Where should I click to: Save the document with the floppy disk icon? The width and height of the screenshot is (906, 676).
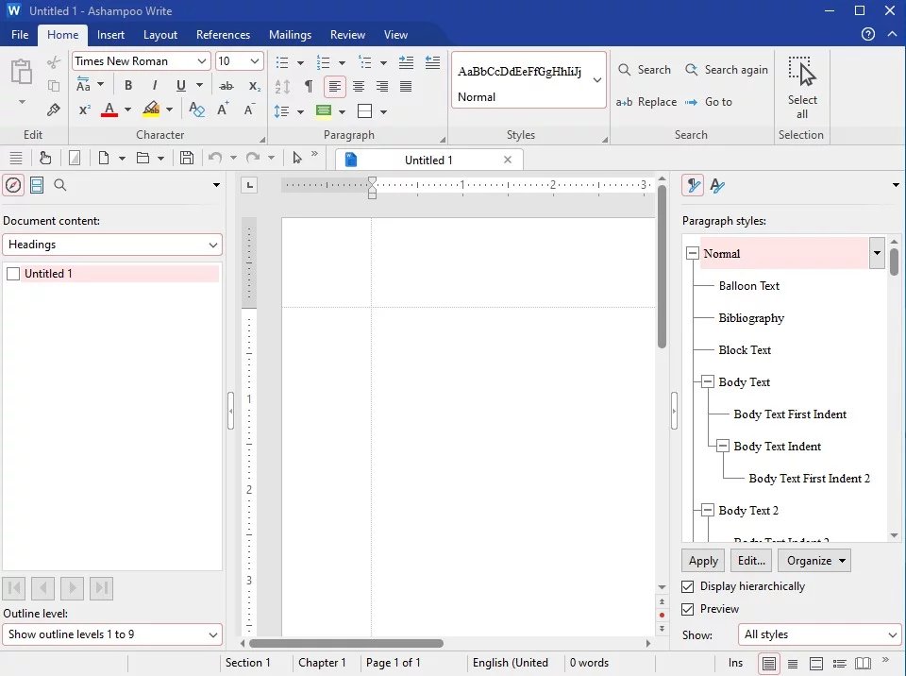pyautogui.click(x=187, y=159)
